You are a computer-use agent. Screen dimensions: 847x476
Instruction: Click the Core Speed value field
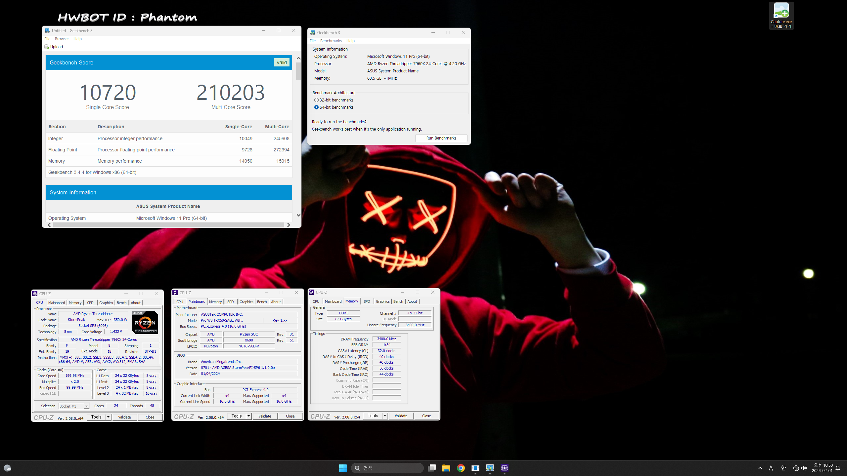[x=75, y=376]
